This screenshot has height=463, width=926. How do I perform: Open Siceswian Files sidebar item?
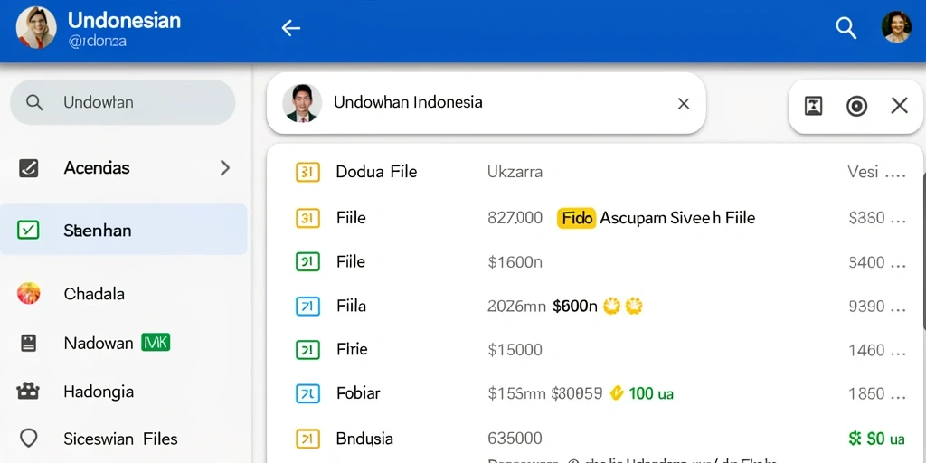click(x=123, y=439)
